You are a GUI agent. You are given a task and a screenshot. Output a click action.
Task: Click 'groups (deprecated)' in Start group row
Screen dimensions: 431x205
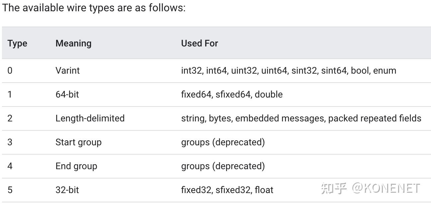[x=223, y=142]
